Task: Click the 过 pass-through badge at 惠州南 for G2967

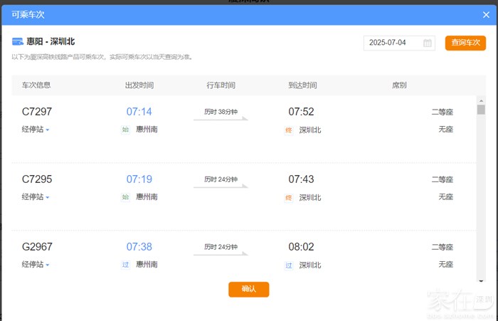Action: (125, 265)
